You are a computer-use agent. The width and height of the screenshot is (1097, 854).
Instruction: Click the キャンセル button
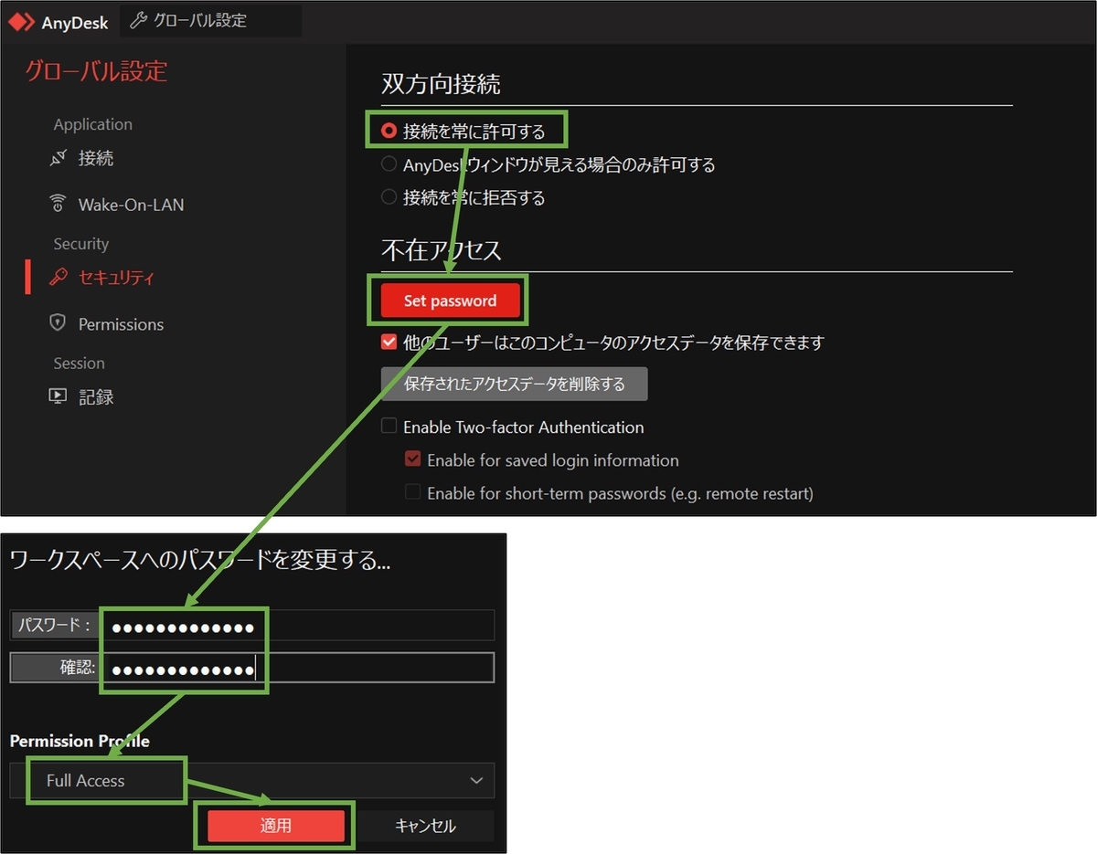tap(425, 826)
